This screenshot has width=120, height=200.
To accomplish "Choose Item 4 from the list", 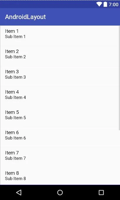I will point(60,95).
